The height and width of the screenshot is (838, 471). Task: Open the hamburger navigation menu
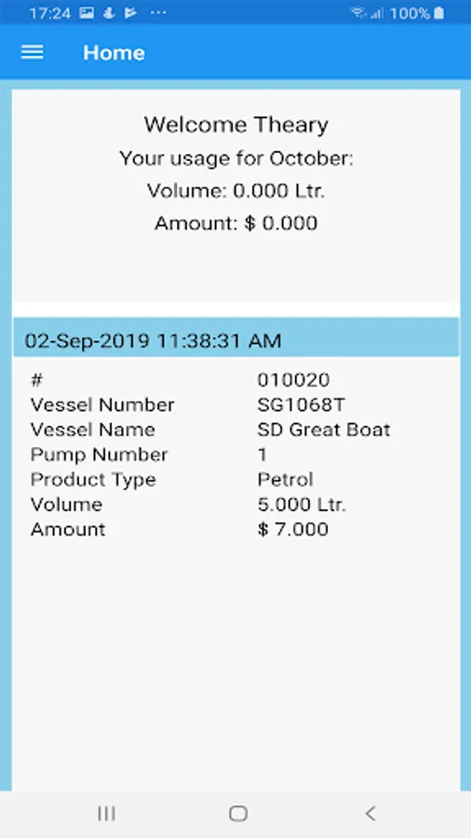click(x=32, y=52)
